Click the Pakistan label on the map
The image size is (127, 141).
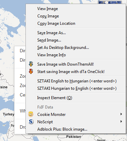[x=74, y=137]
